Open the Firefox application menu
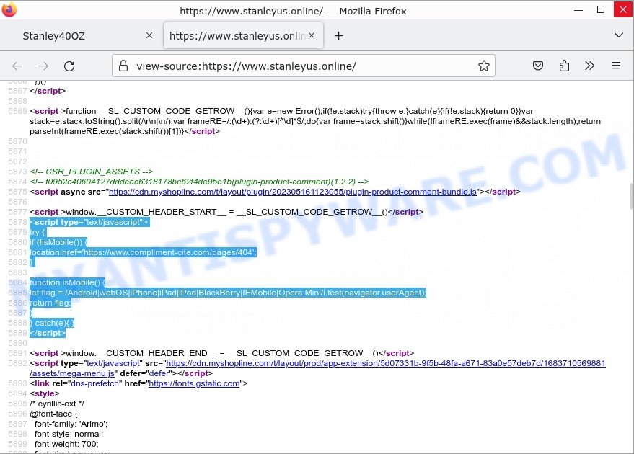Screen dimensions: 634x454 point(616,66)
